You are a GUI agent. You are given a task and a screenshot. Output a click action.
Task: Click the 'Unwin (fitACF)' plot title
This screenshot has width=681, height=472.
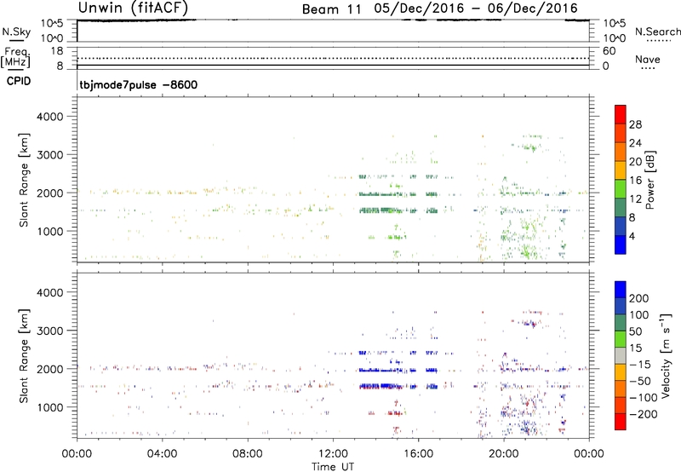133,8
